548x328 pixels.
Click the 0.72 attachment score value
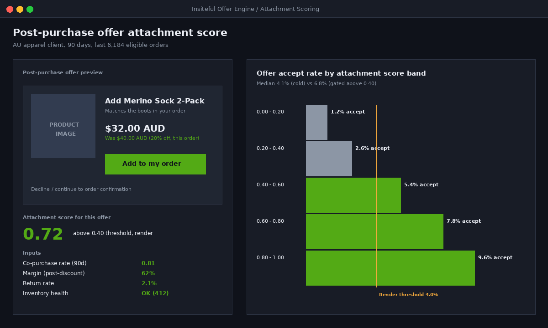tap(43, 234)
